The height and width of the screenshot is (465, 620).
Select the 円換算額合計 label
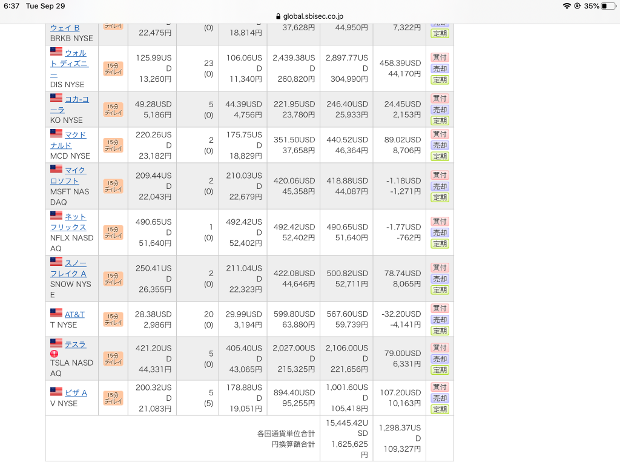(x=293, y=444)
